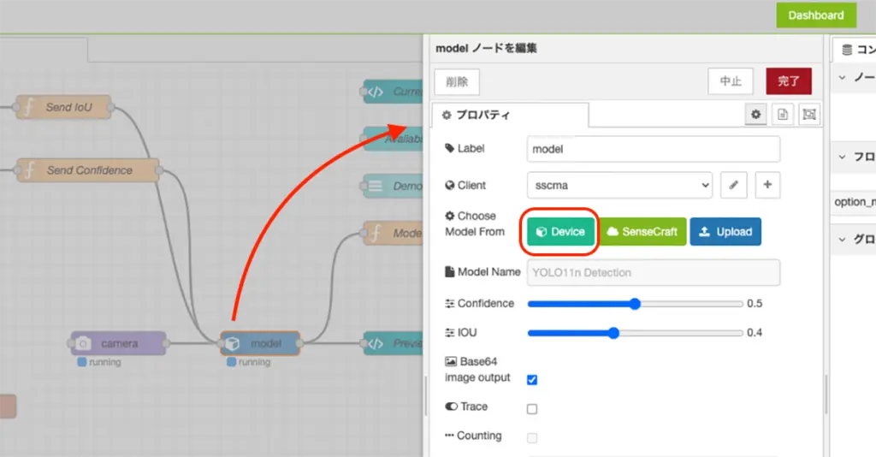Viewport: 876px width, 457px height.
Task: Click the Upload model button
Action: tap(725, 232)
